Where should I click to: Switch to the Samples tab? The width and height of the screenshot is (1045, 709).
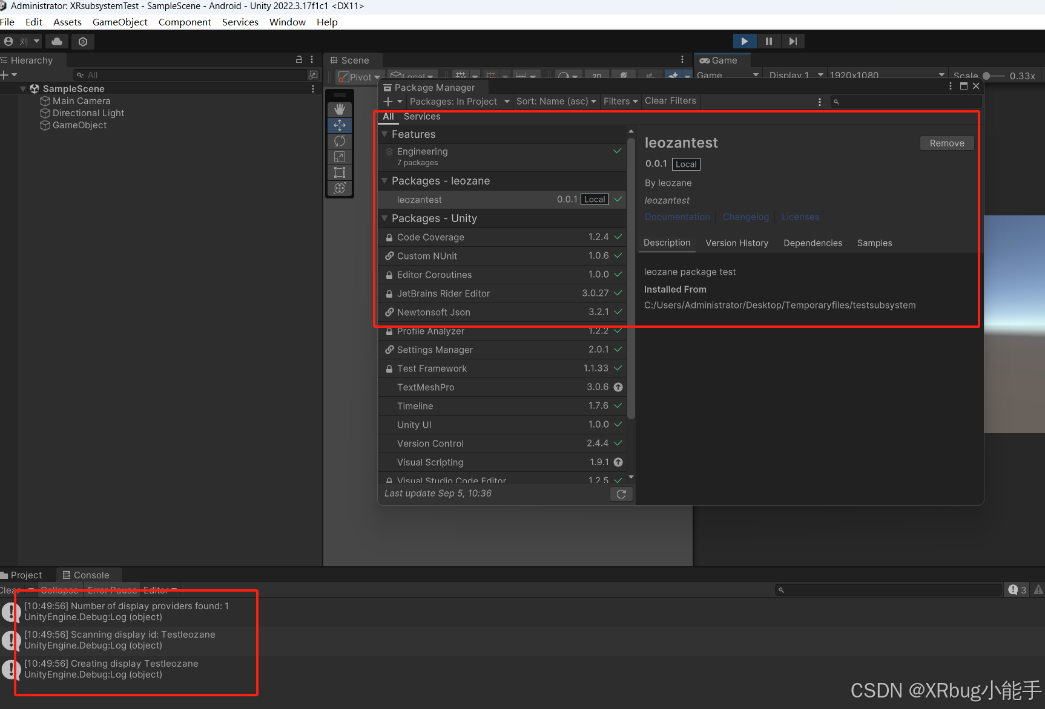[x=874, y=243]
